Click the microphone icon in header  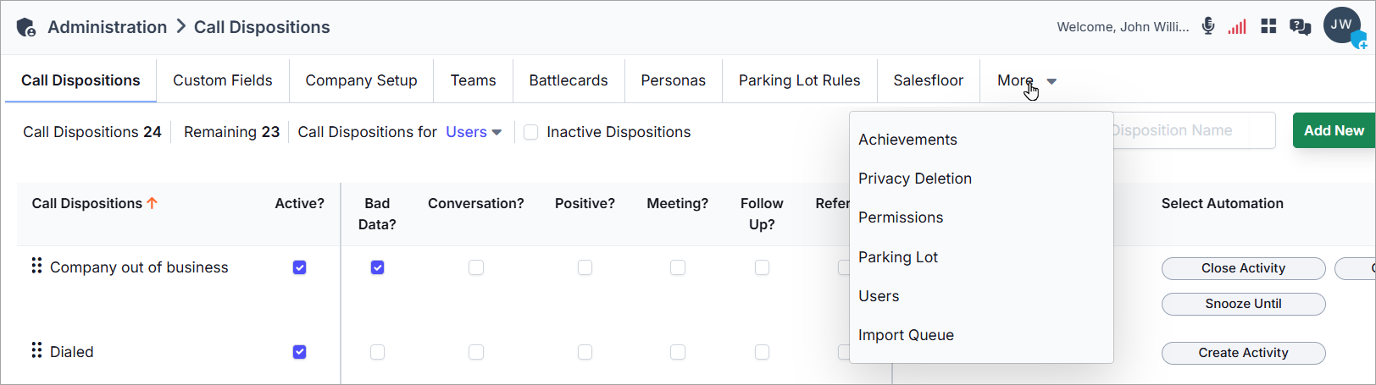tap(1208, 26)
